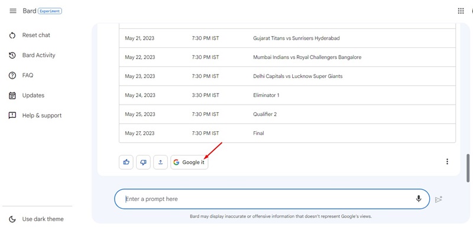Select the Eliminator 1 cell
The height and width of the screenshot is (227, 473).
266,95
